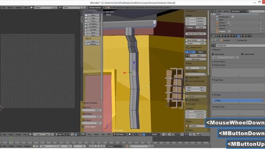Hide the canaleta object via eye icon
This screenshot has width=265, height=149.
pyautogui.click(x=261, y=31)
